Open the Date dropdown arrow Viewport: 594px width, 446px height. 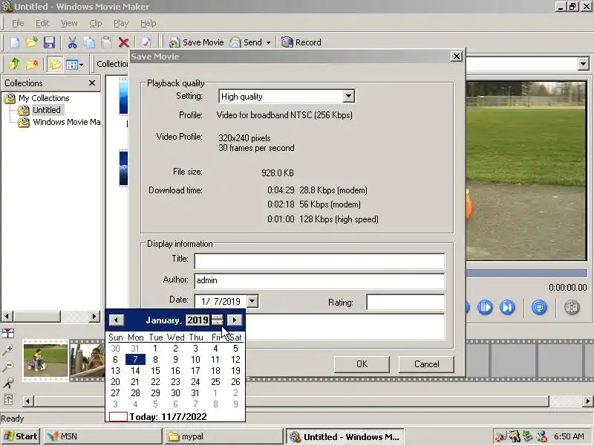tap(252, 302)
